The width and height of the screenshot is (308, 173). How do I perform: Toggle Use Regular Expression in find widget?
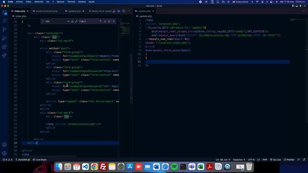[76, 21]
